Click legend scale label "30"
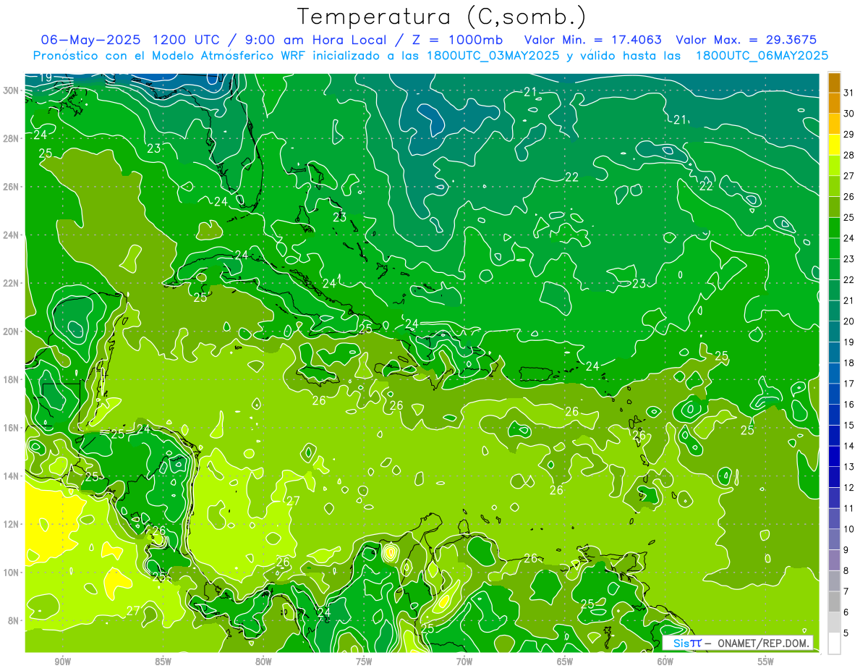The width and height of the screenshot is (868, 671). tap(849, 114)
